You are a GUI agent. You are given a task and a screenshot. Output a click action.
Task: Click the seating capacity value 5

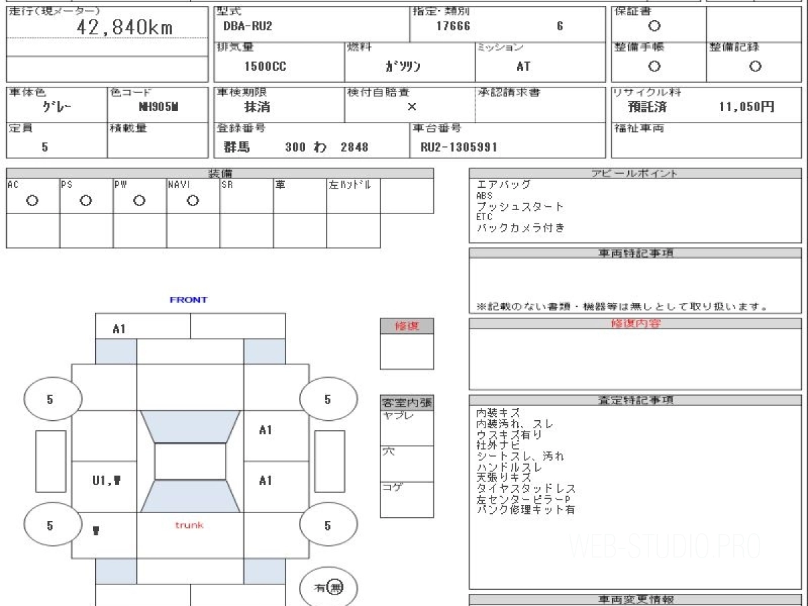click(45, 147)
